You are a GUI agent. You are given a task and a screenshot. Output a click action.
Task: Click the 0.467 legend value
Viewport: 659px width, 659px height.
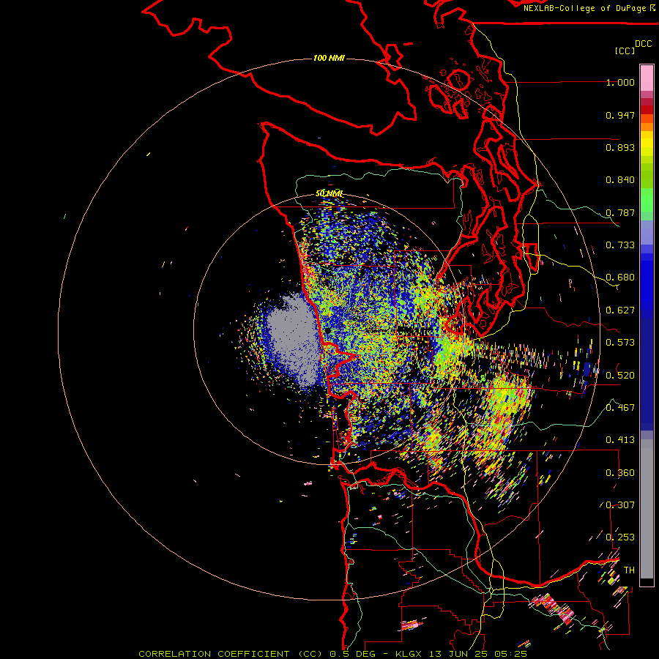(620, 408)
